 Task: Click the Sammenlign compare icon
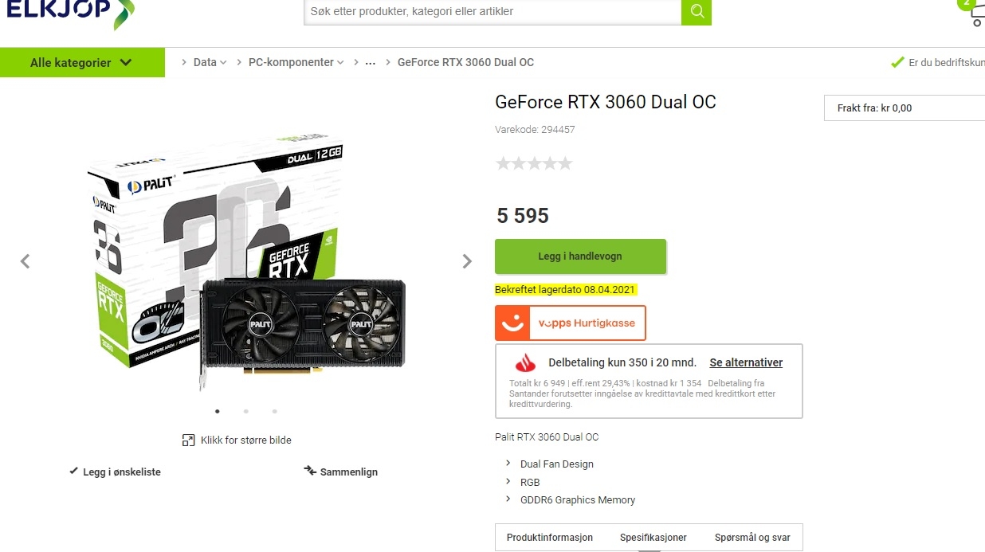click(x=310, y=471)
